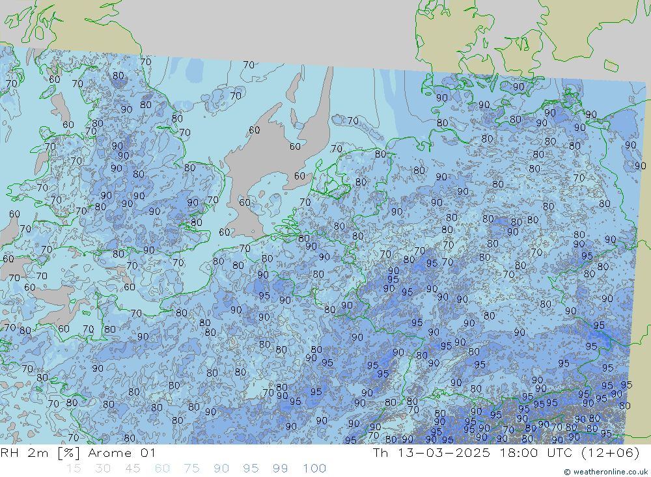Pick the legend value 90 below the map
651x477 pixels.
tap(221, 469)
